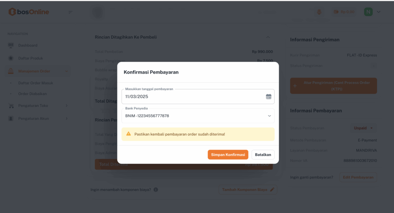This screenshot has height=213, width=394.
Task: Click the Dashboard sidebar icon
Action: (x=11, y=45)
